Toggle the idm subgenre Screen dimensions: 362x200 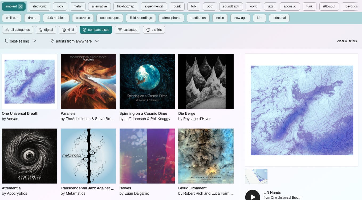pos(259,18)
